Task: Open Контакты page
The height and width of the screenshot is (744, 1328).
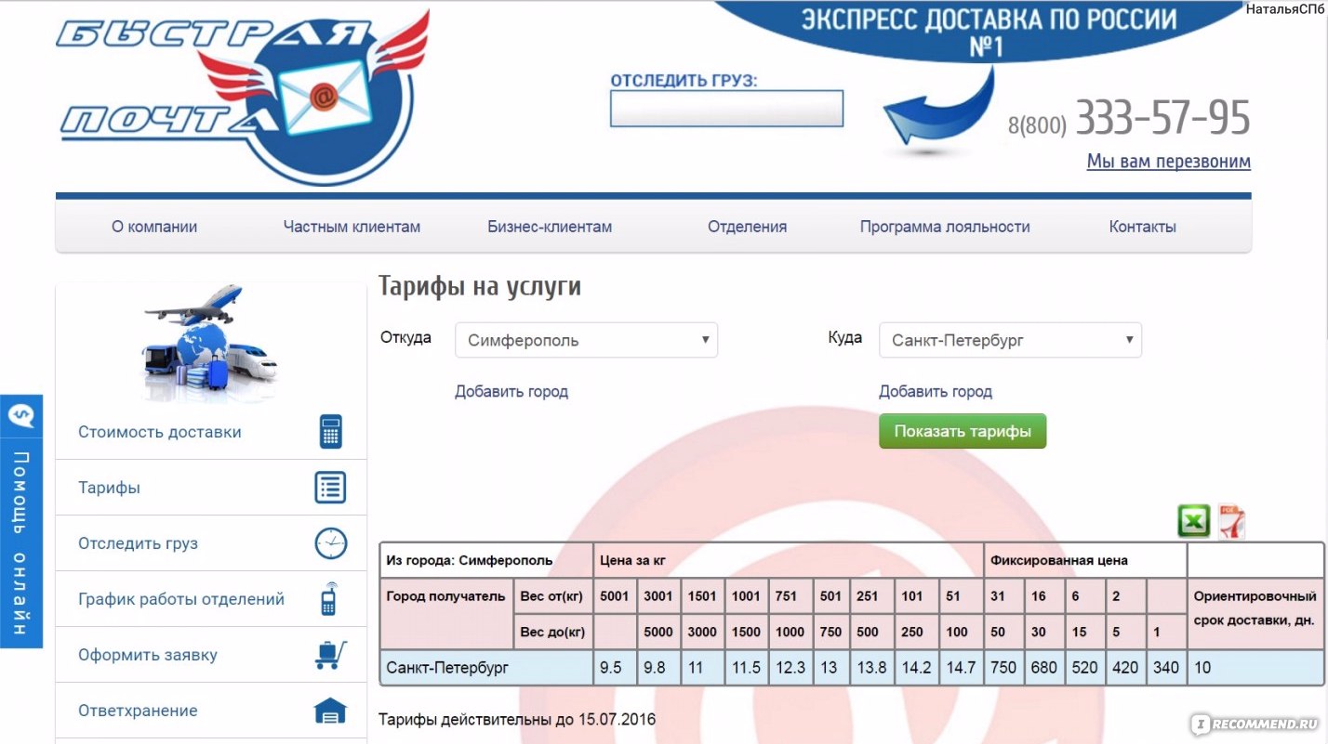Action: [1142, 227]
